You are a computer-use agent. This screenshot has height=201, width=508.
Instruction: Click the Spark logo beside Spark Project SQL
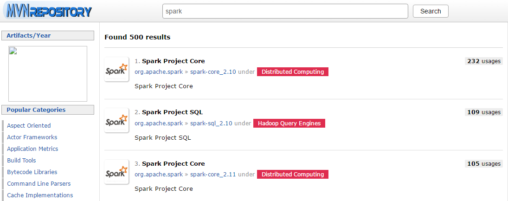(116, 121)
